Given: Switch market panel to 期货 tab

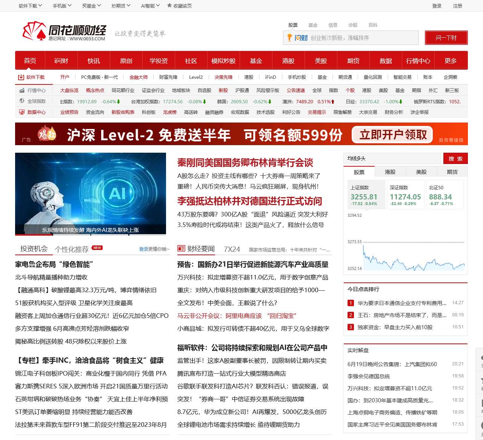Looking at the screenshot, I should 452,172.
